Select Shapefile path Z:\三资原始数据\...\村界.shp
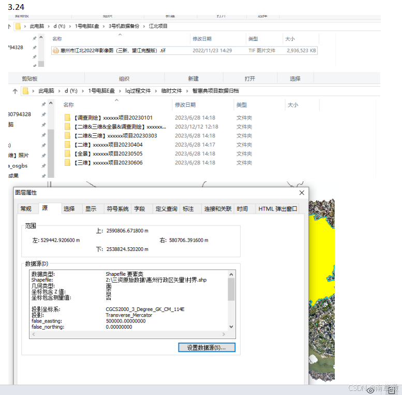The width and height of the screenshot is (402, 395). tap(156, 280)
